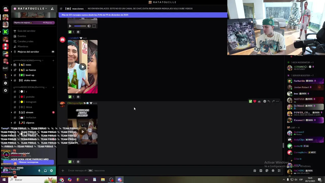Open Discord direct messages home icon

pos(5,9)
